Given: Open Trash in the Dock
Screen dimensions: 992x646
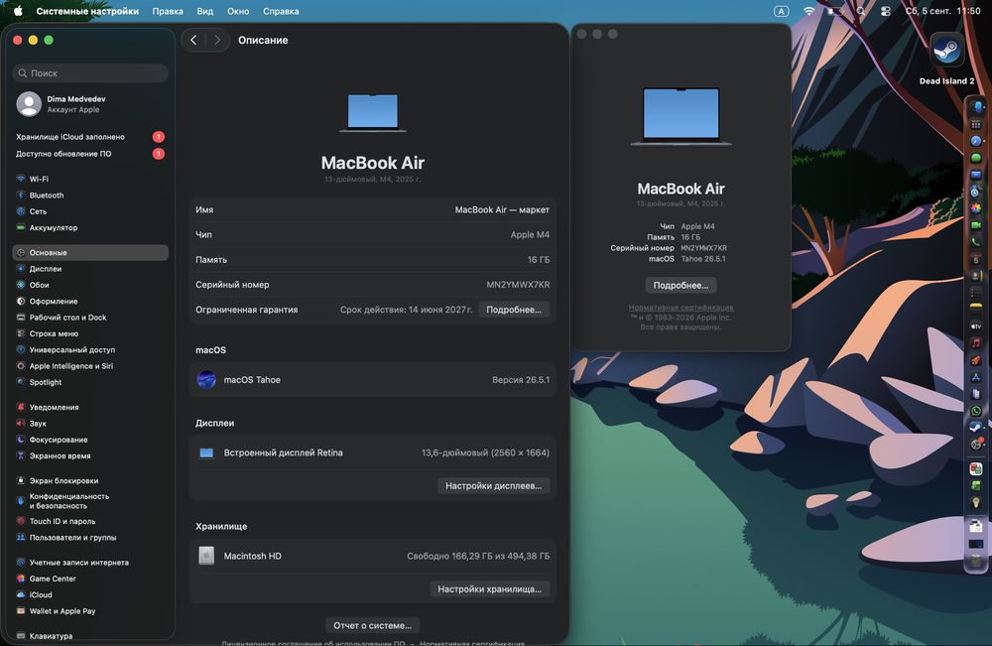Looking at the screenshot, I should pos(975,561).
